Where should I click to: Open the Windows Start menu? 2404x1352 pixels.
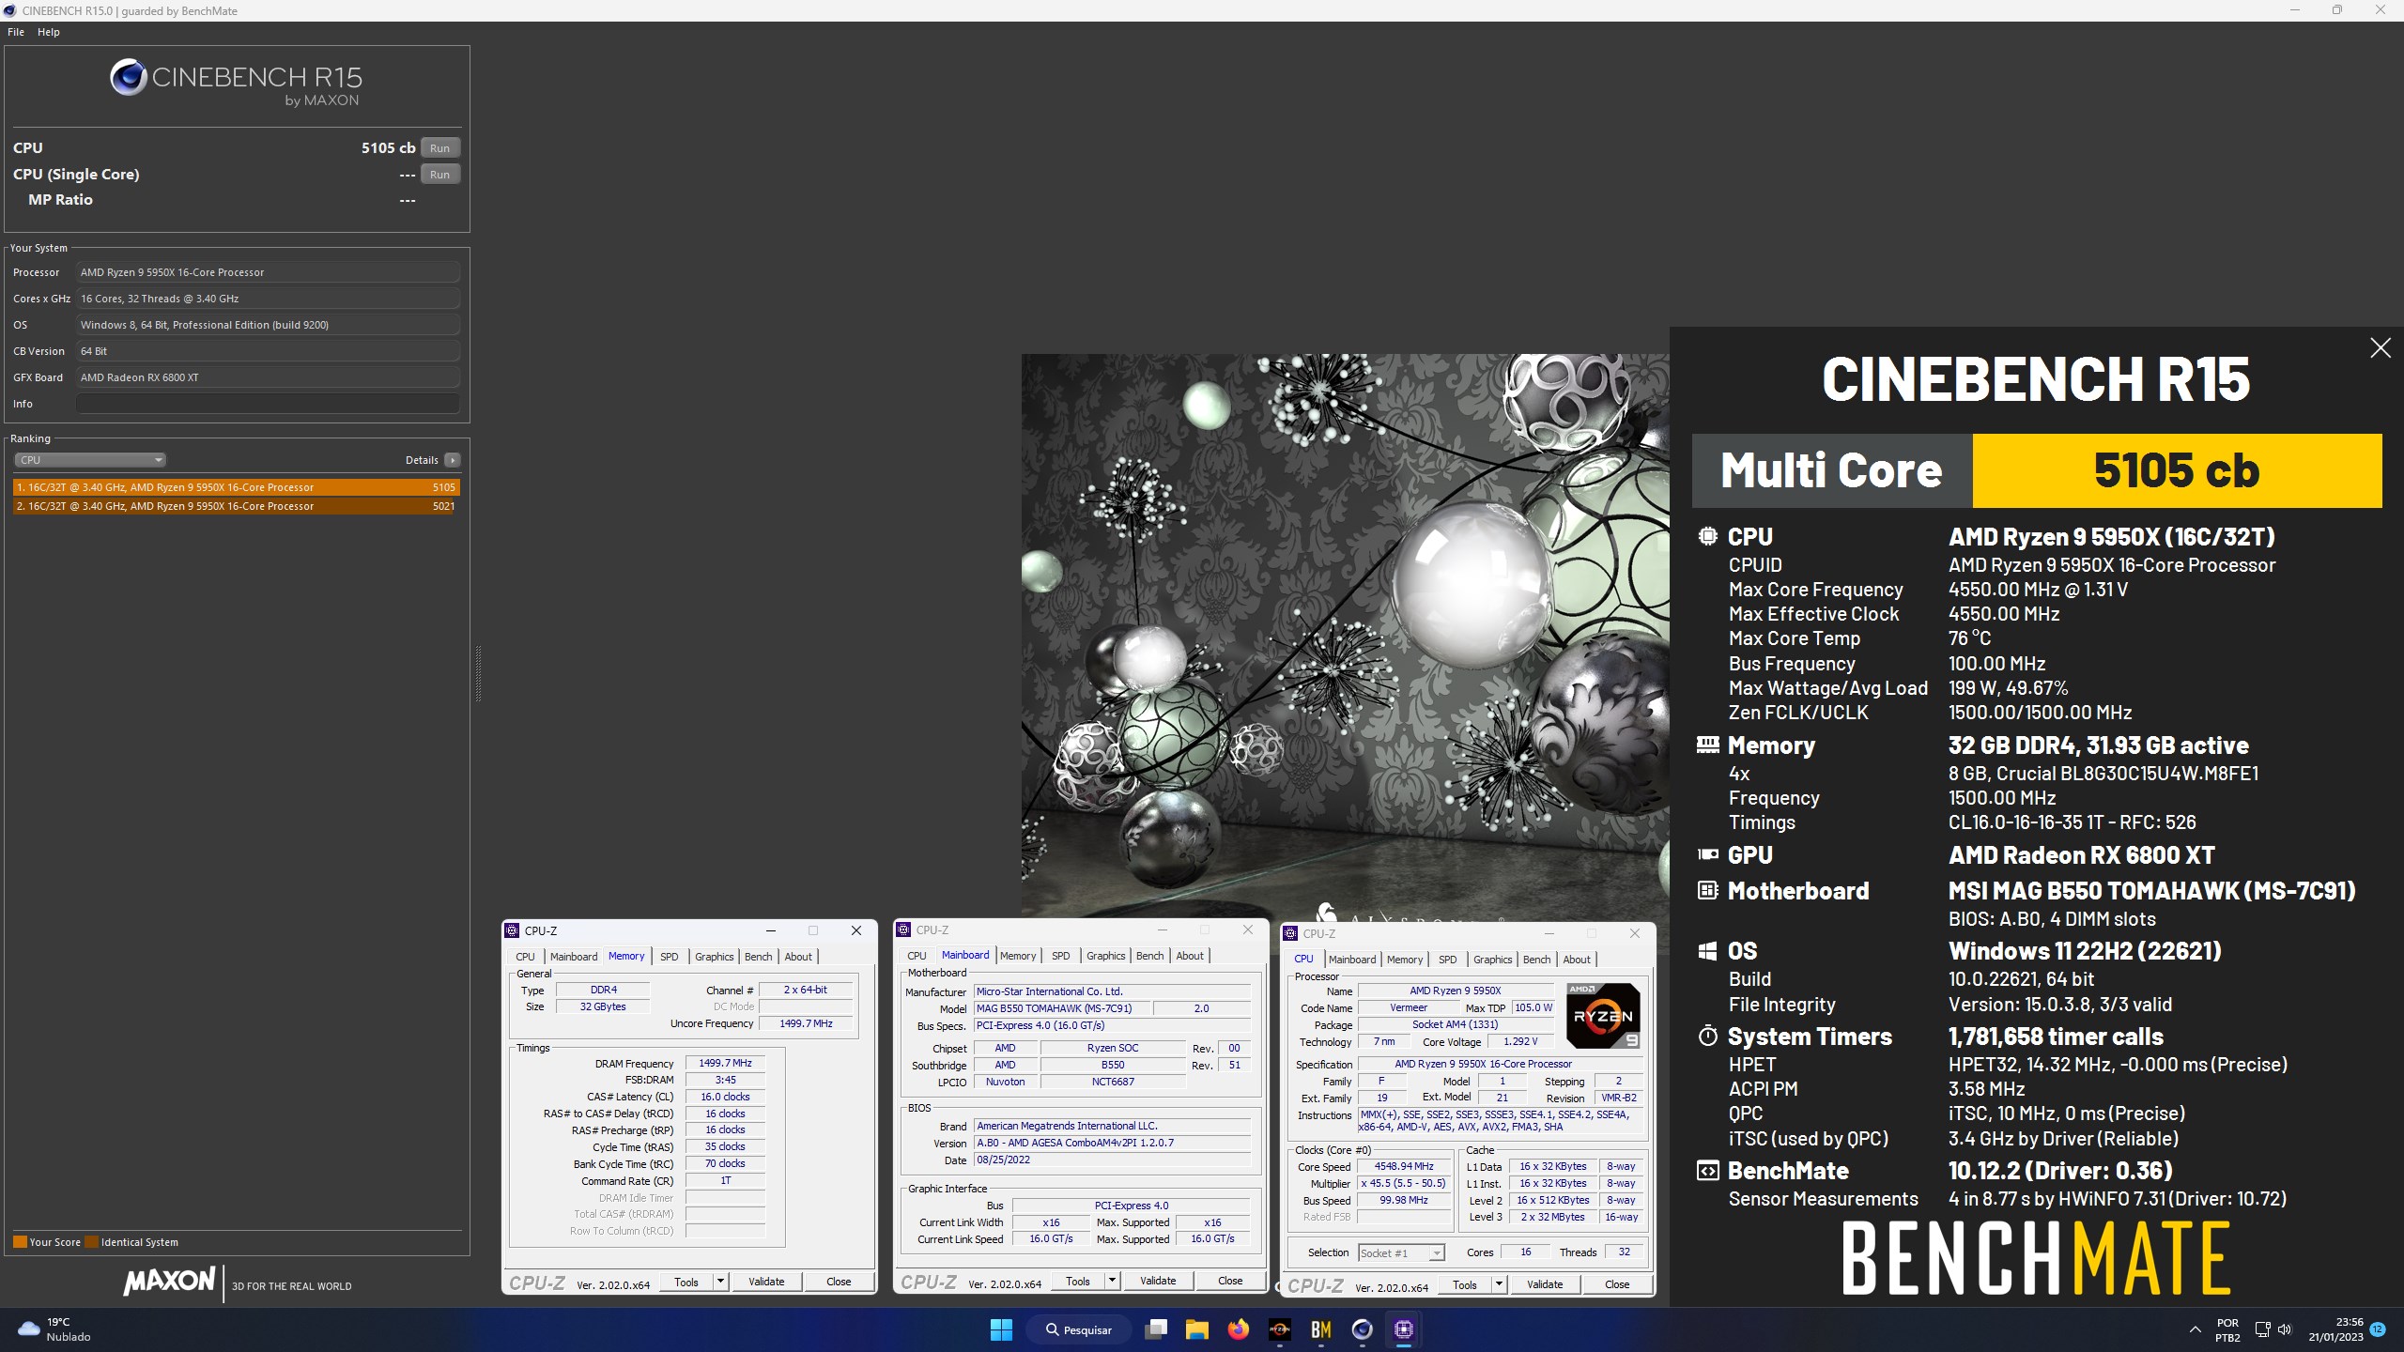(x=1001, y=1329)
